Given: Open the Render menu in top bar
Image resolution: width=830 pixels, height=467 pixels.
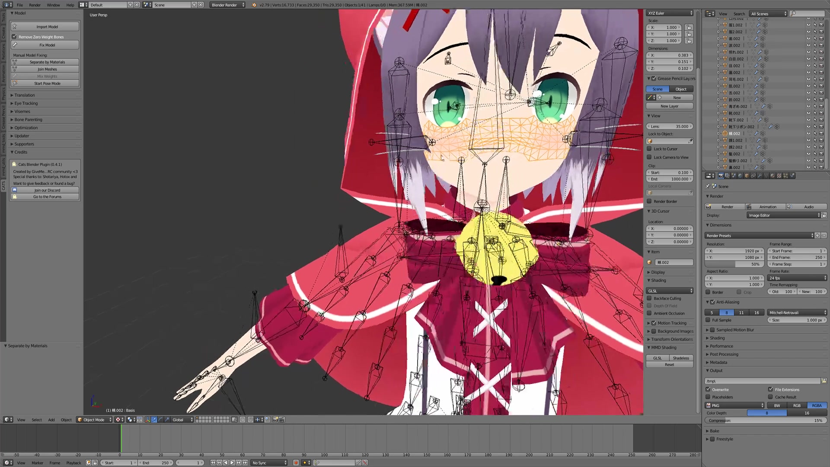Looking at the screenshot, I should 35,5.
